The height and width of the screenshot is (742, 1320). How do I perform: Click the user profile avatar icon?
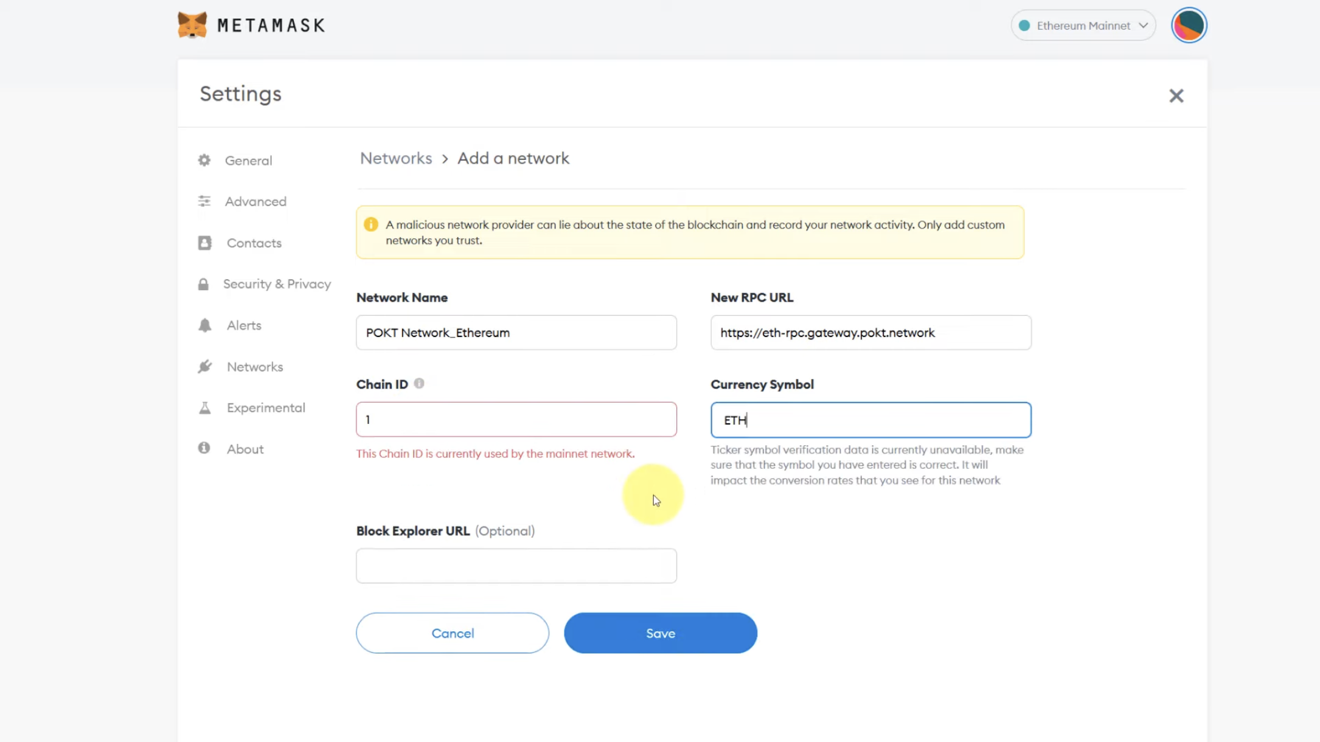[1189, 24]
